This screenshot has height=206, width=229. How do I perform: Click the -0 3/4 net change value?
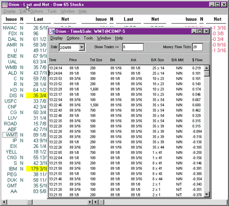218,39
